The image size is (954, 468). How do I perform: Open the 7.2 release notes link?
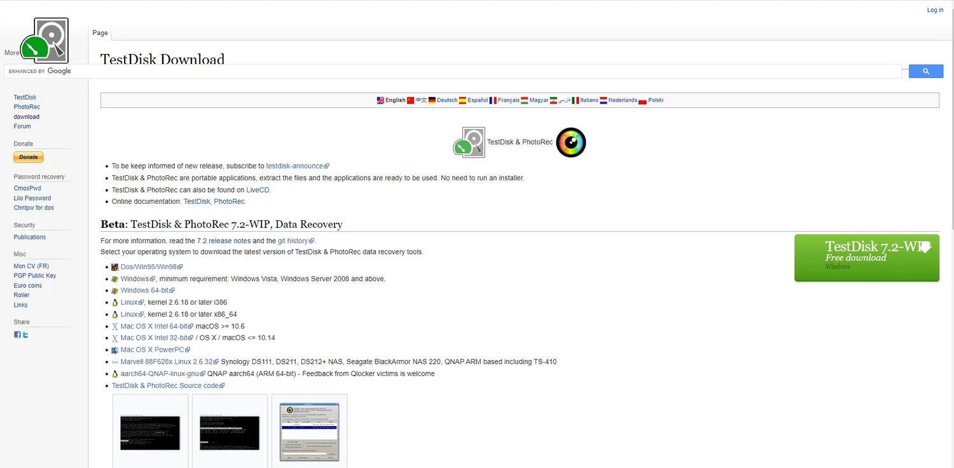pos(224,241)
